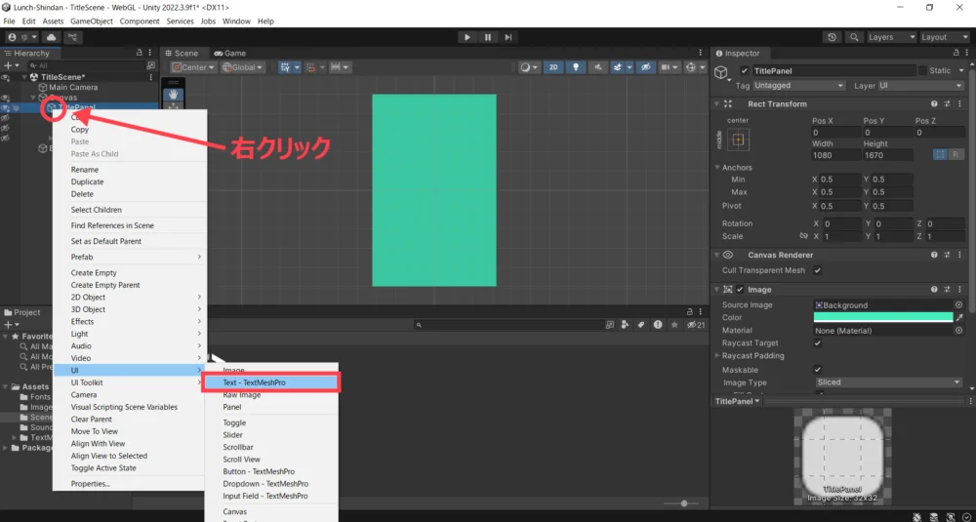Open the Unity account dropdown in toolbar
This screenshot has height=522, width=976.
tap(22, 37)
